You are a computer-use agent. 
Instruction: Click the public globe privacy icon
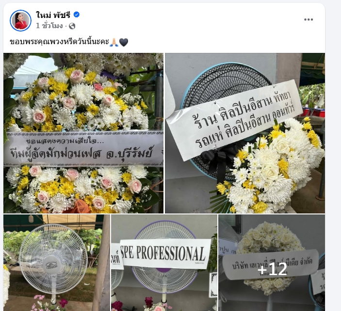click(x=72, y=26)
